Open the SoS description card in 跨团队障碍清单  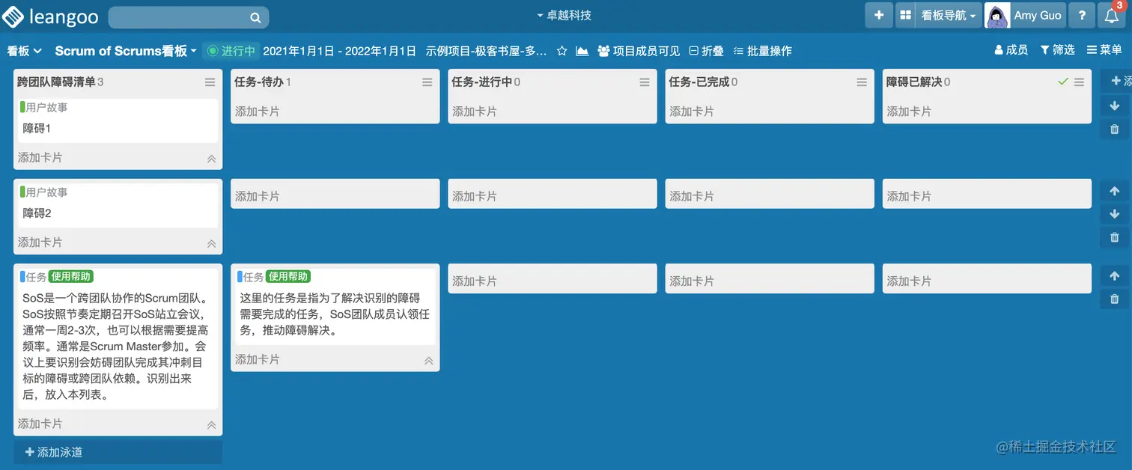118,338
